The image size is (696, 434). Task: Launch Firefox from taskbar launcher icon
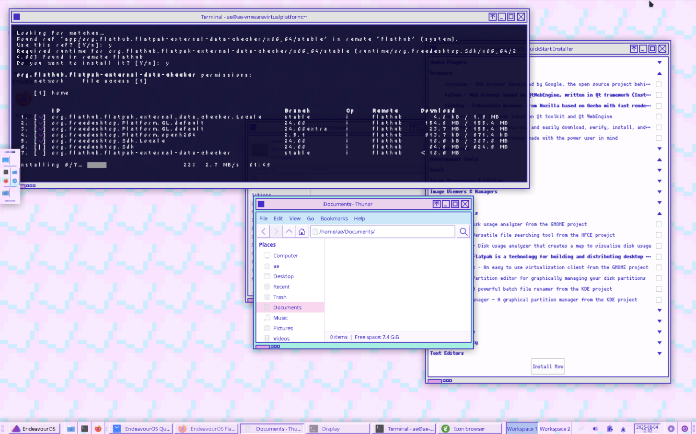(x=98, y=429)
